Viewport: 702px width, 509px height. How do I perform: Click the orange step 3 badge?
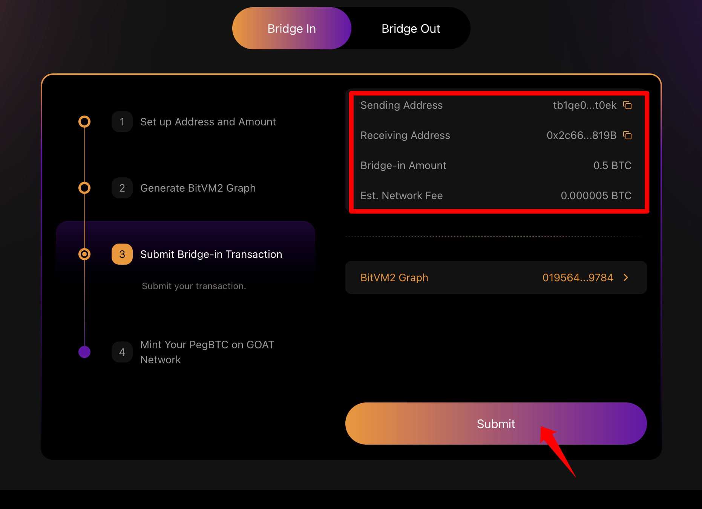(x=122, y=254)
